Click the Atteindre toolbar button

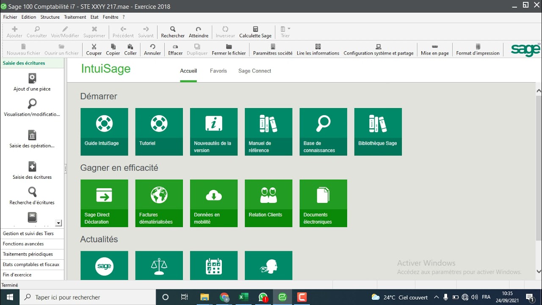[x=199, y=32]
